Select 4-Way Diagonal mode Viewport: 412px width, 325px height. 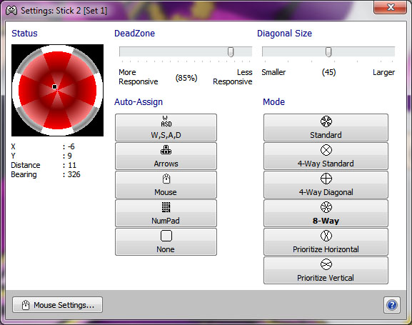(x=326, y=184)
